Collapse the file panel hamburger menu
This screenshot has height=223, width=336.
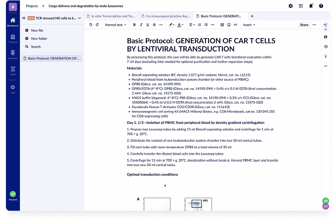click(x=24, y=18)
